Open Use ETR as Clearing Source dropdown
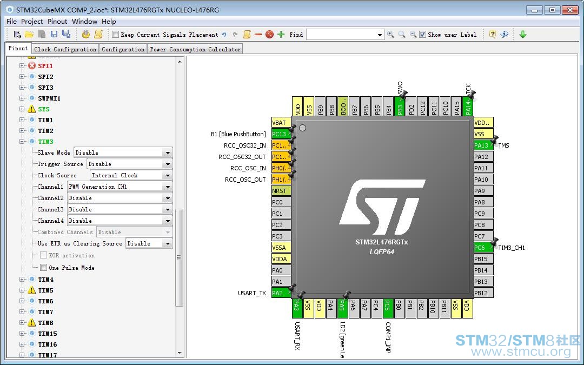 [168, 243]
